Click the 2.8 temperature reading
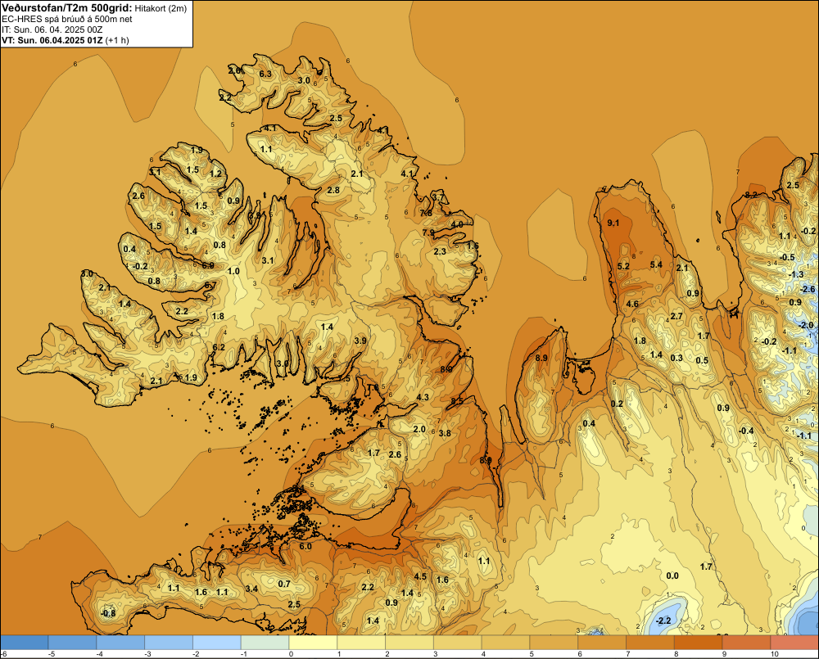819x659 pixels. click(333, 190)
